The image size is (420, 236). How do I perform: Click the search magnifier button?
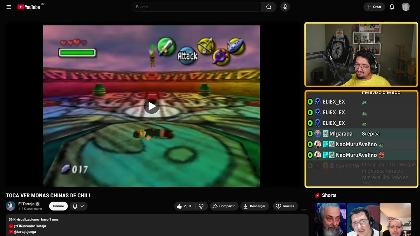(269, 7)
